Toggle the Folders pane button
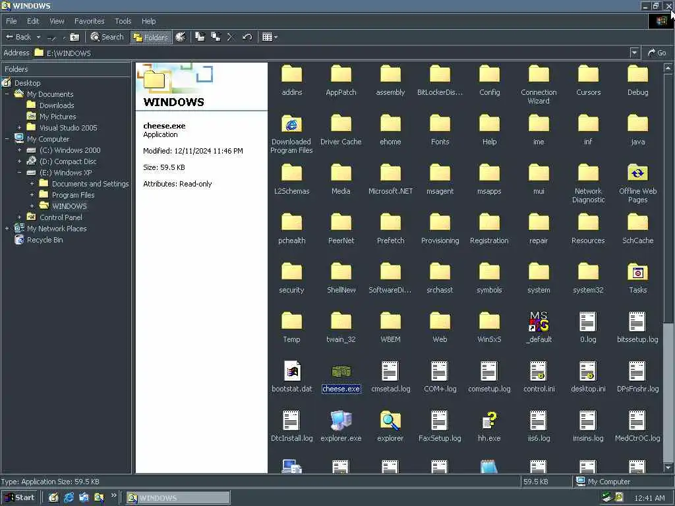 (x=151, y=37)
